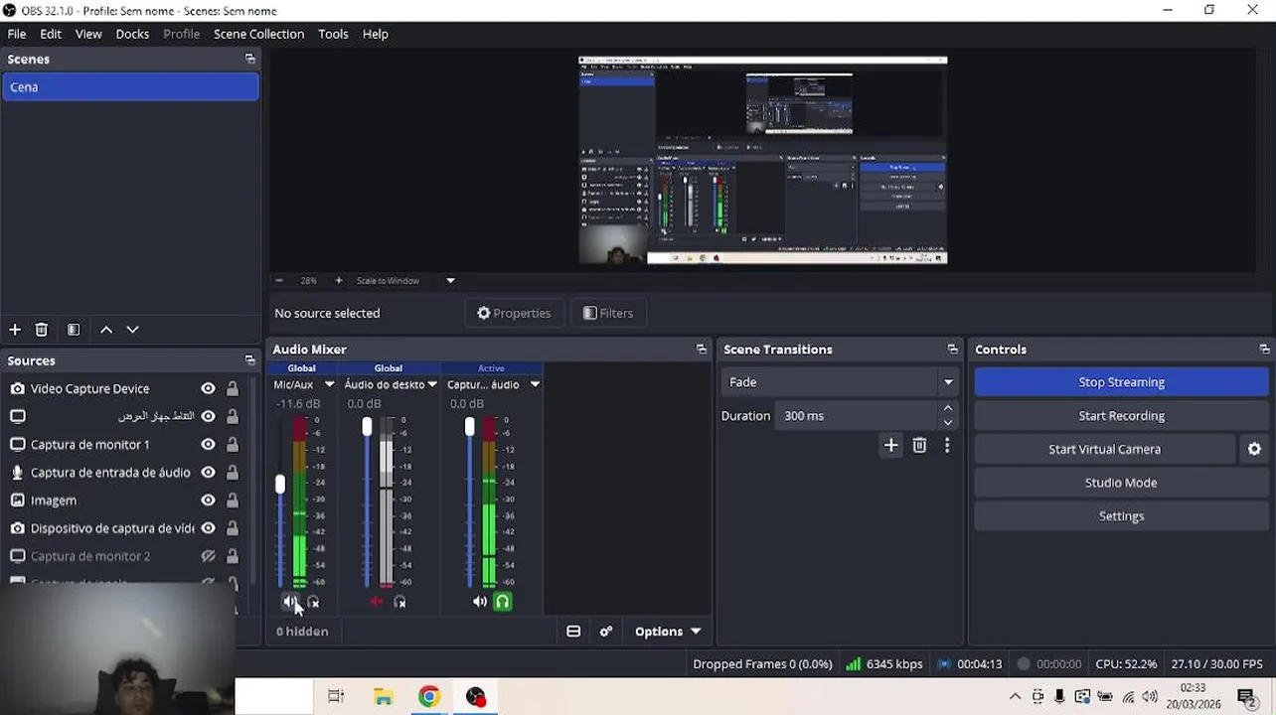Viewport: 1276px width, 715px height.
Task: Mute the Captura de áudio speaker icon
Action: 480,602
